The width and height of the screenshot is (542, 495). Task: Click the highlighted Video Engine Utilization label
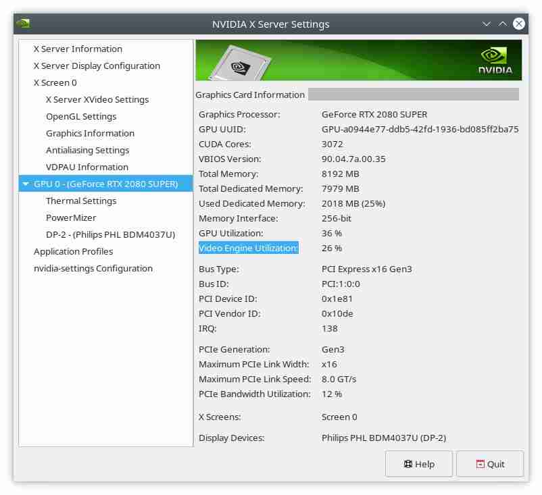(249, 248)
